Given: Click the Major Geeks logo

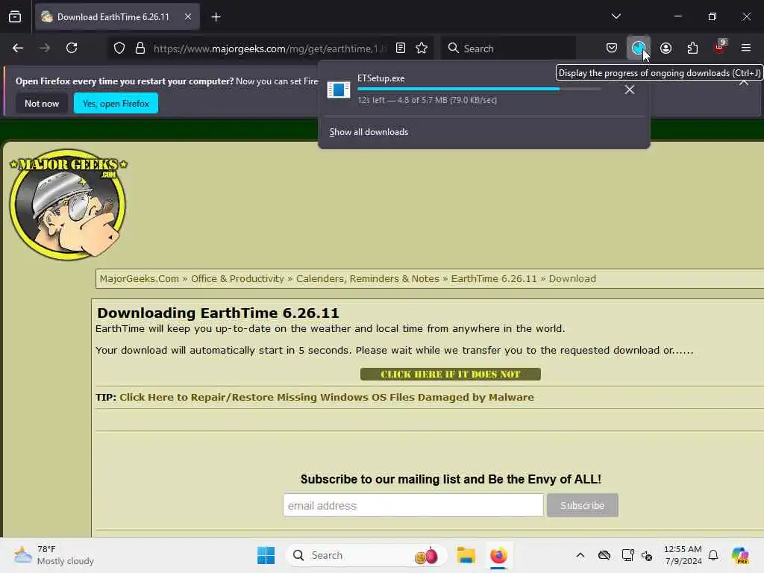Looking at the screenshot, I should (68, 204).
